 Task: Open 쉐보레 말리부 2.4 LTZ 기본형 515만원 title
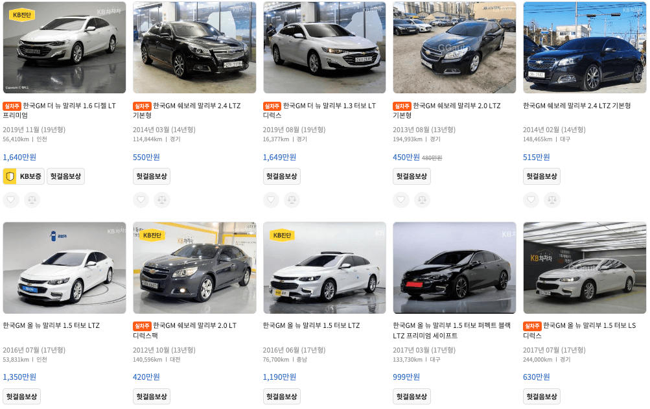click(x=577, y=106)
